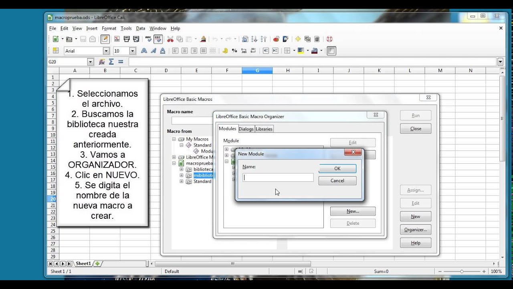Click the Align Left icon

tap(175, 51)
